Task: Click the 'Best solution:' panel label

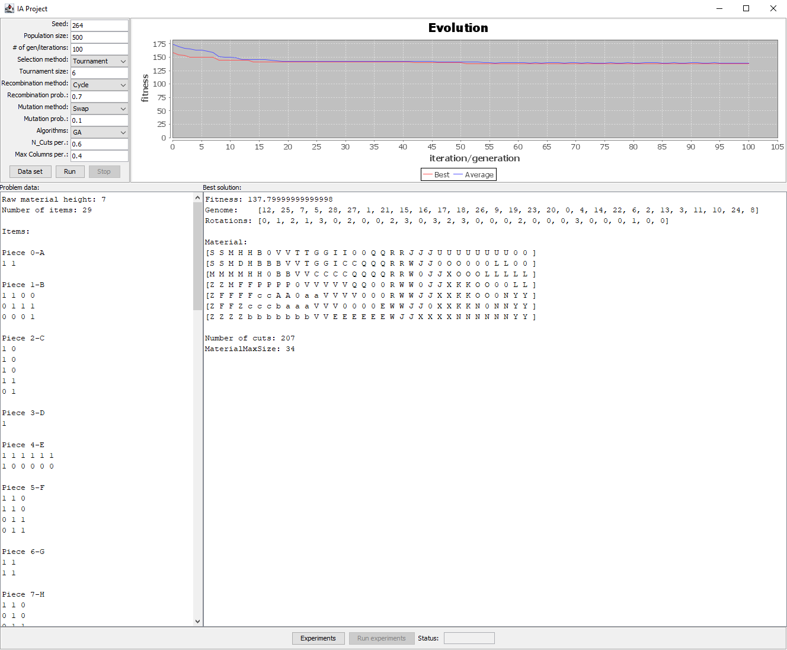Action: pos(222,187)
